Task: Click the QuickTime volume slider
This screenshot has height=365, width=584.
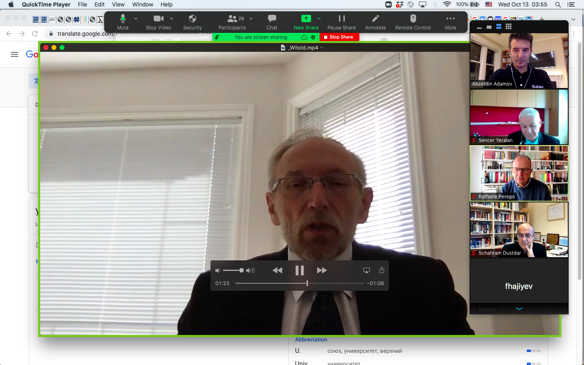Action: 234,271
